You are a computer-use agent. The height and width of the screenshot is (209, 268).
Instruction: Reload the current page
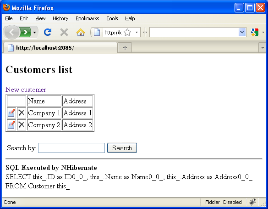pos(48,32)
